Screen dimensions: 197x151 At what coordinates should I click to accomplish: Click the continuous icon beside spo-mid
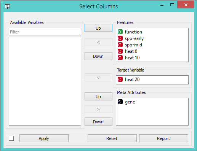pyautogui.click(x=120, y=45)
